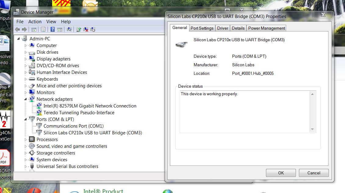Click Cancel in the Properties dialog
Viewport: 345px width, 193px height.
coord(314,173)
